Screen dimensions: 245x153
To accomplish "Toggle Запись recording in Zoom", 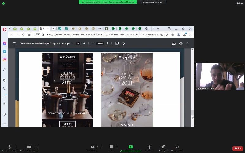I will [149, 148].
